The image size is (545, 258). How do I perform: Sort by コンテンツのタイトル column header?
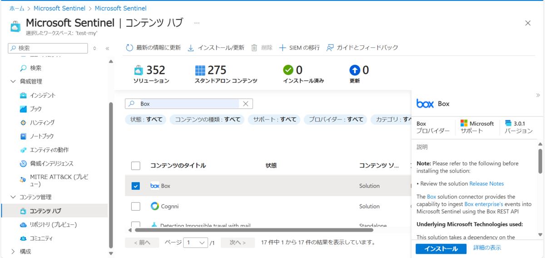click(x=178, y=166)
